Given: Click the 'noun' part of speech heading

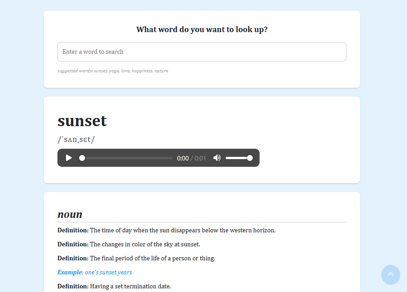Looking at the screenshot, I should click(70, 214).
